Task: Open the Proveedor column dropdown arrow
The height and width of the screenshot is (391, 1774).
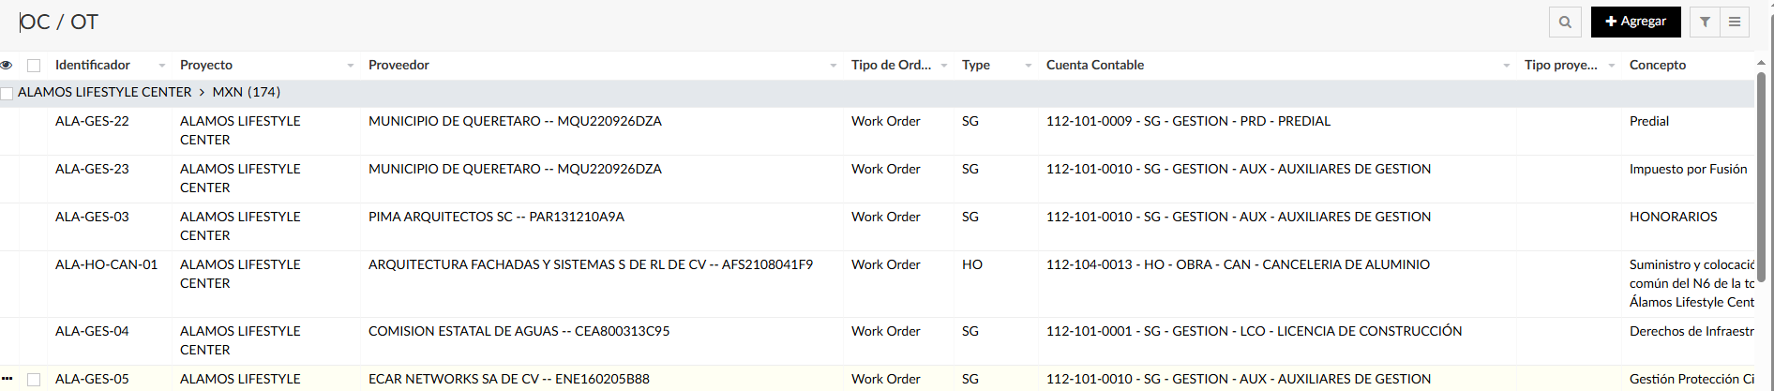Action: tap(834, 66)
